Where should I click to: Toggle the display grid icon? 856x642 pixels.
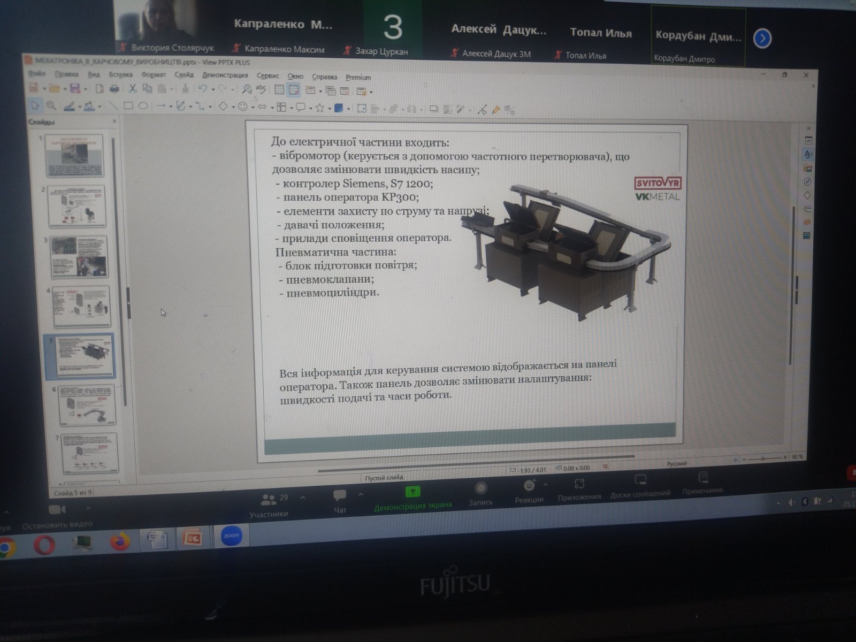(279, 90)
